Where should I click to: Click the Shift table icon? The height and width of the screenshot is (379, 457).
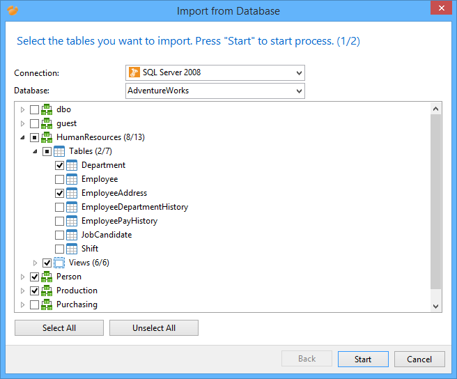click(x=72, y=249)
